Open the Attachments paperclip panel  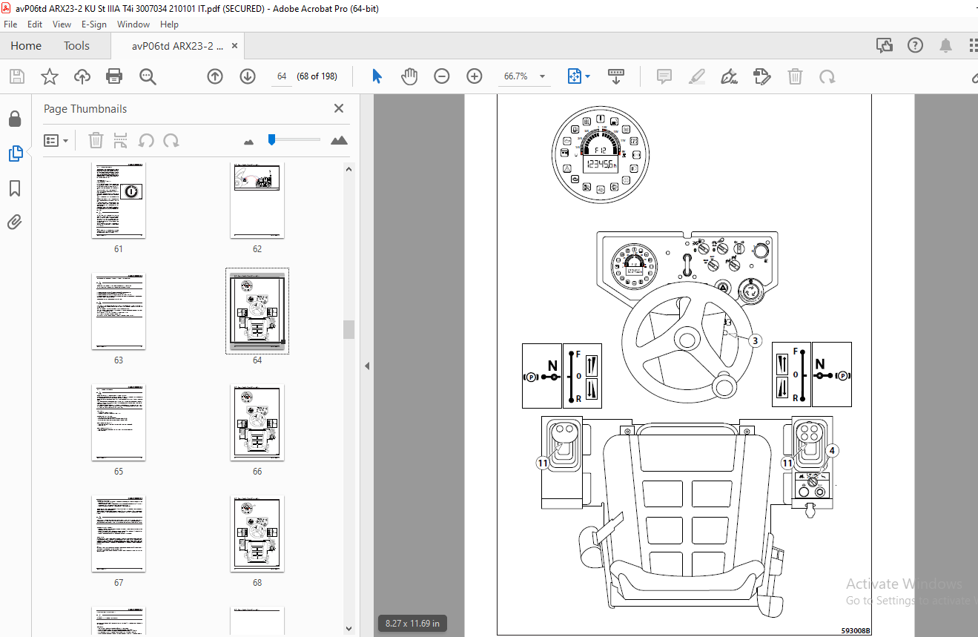(15, 222)
